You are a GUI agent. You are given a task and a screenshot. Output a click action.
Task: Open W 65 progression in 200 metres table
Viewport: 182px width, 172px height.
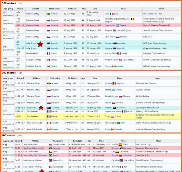8,131
